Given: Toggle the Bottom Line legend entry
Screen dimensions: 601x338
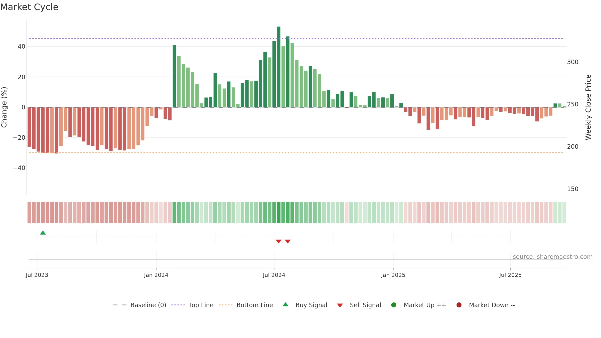Looking at the screenshot, I should tap(246, 305).
